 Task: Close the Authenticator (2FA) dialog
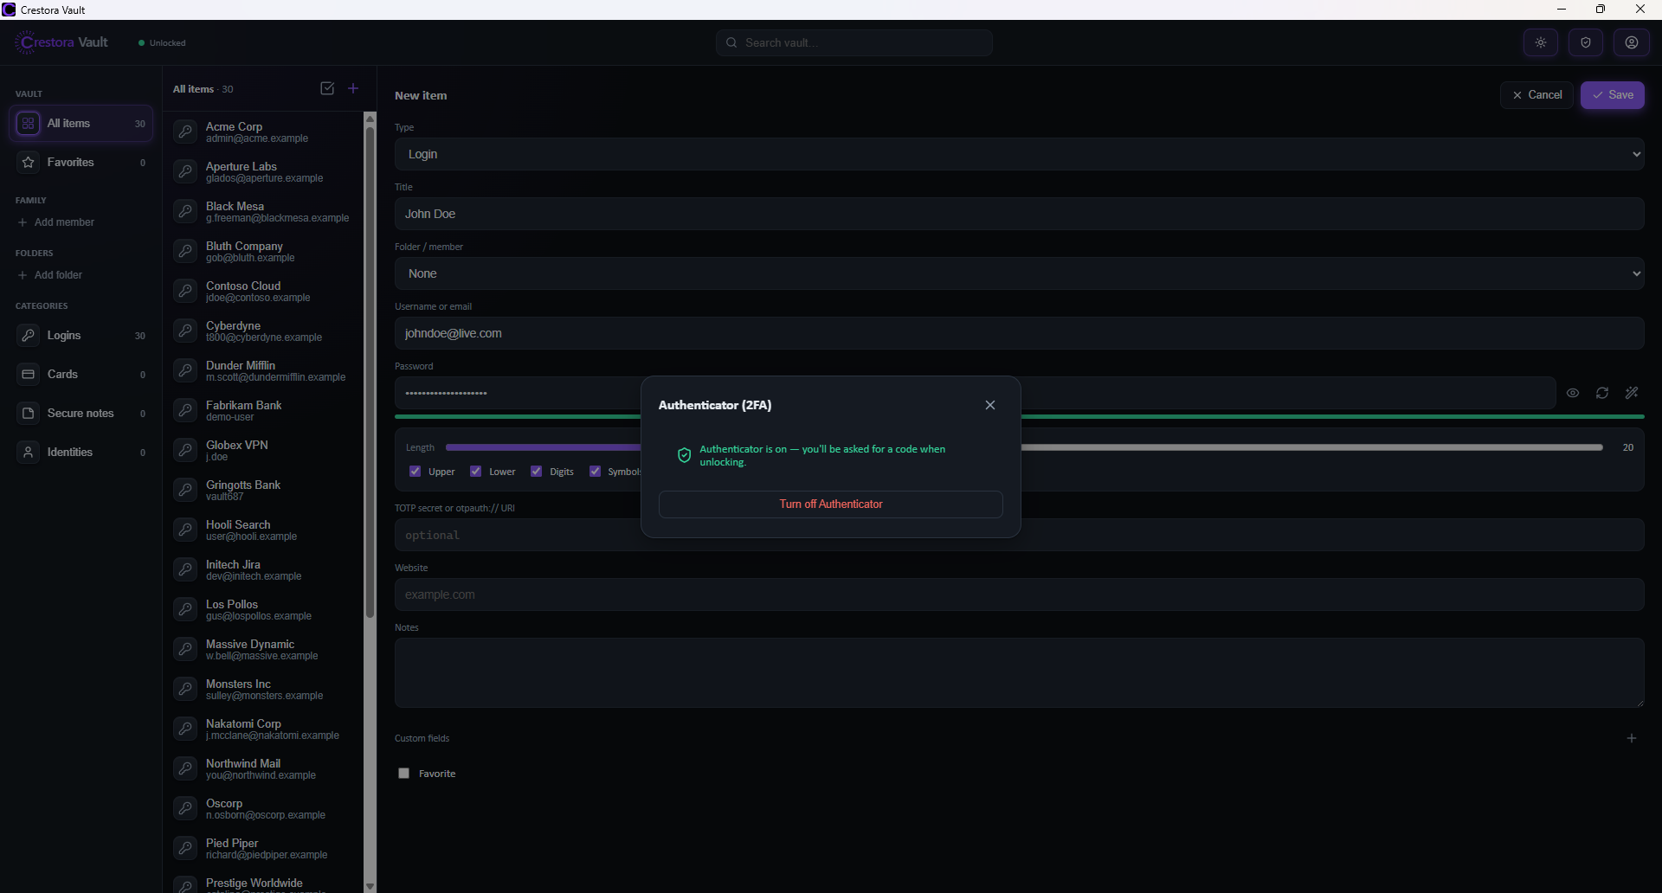(990, 405)
